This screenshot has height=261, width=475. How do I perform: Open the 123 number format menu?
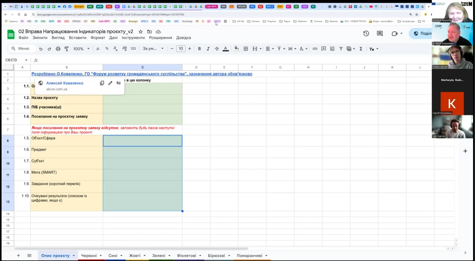(x=133, y=49)
